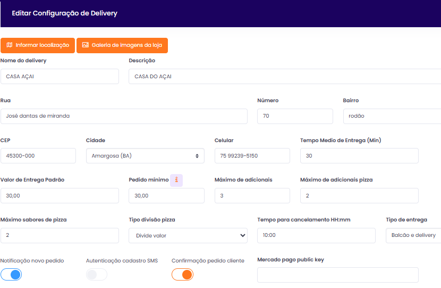
Task: Focus Mercado pago public key field
Action: (337, 275)
